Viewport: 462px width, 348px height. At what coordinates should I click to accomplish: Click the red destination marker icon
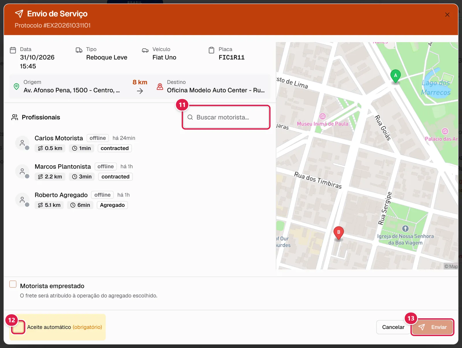160,86
